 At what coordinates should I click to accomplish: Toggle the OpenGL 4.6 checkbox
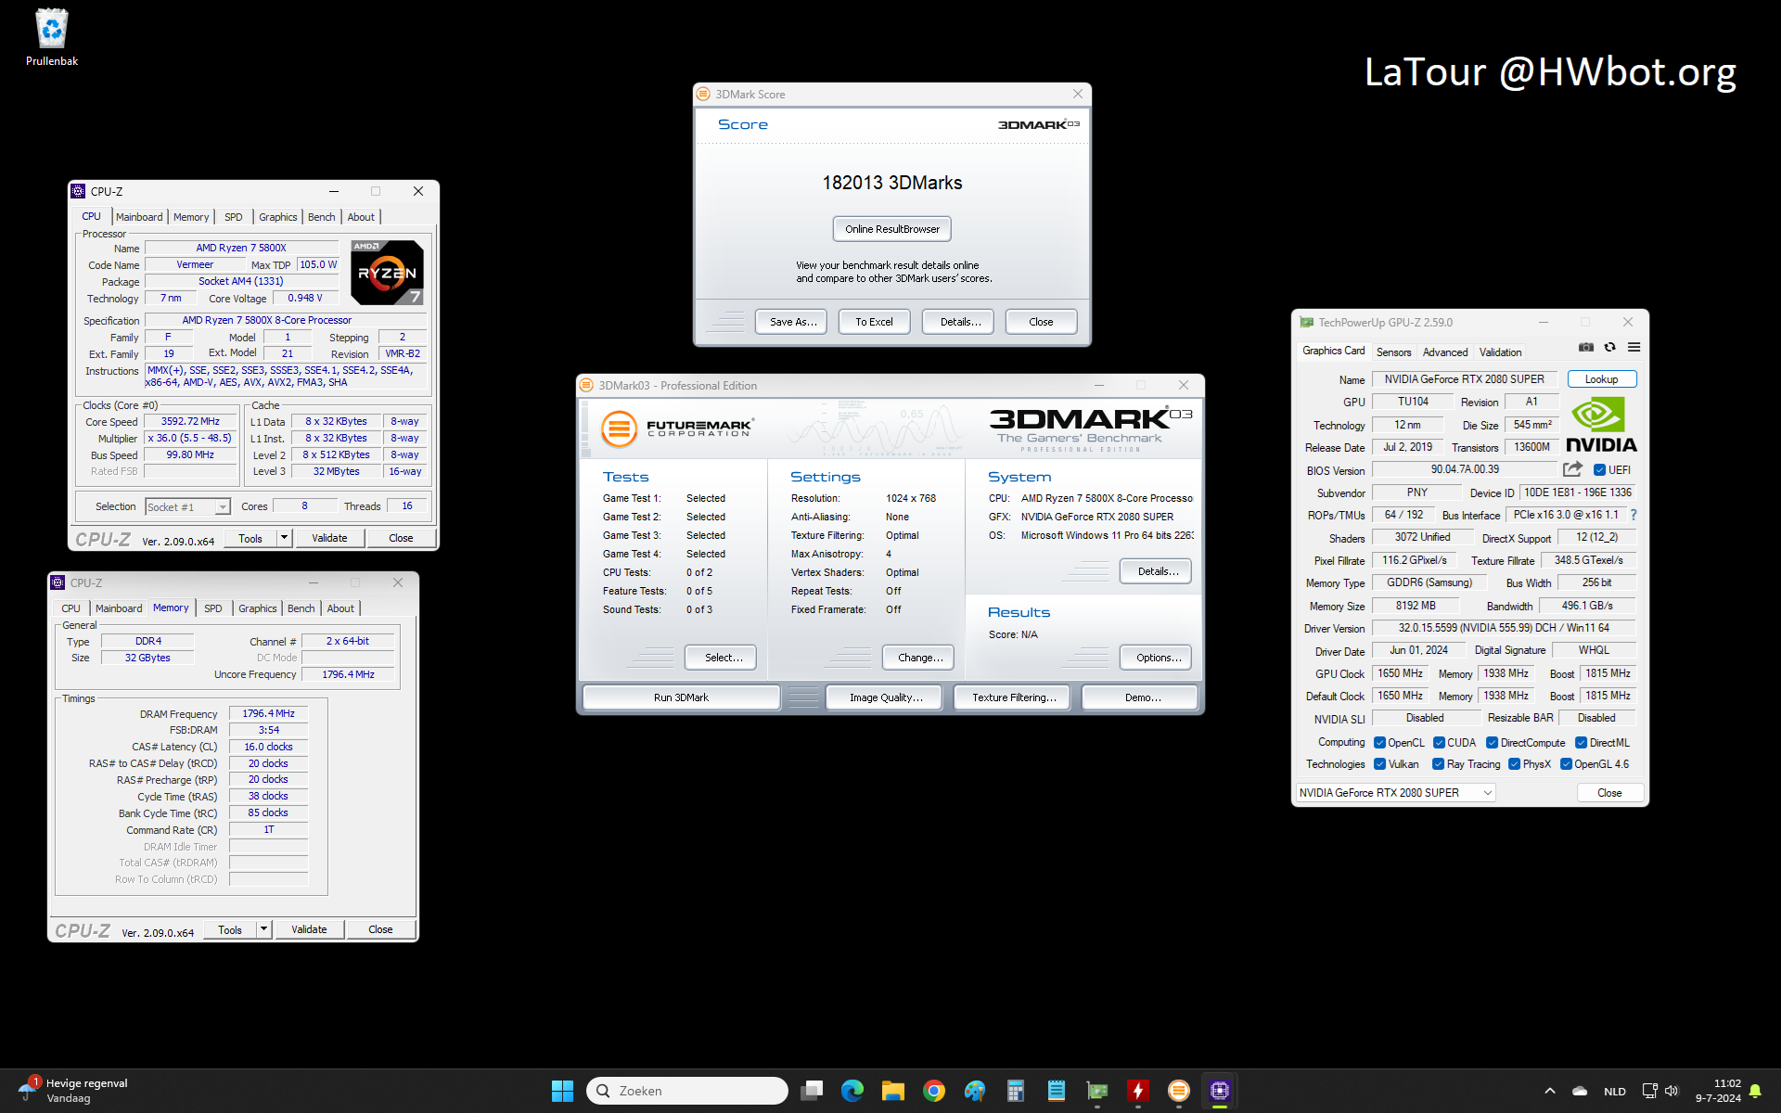pos(1566,764)
